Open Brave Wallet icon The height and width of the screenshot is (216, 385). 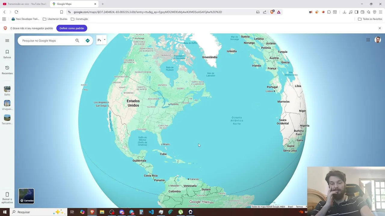coord(362,12)
